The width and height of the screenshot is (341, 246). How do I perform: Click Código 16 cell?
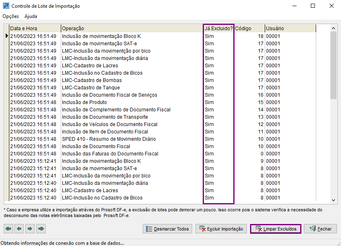[x=250, y=95]
